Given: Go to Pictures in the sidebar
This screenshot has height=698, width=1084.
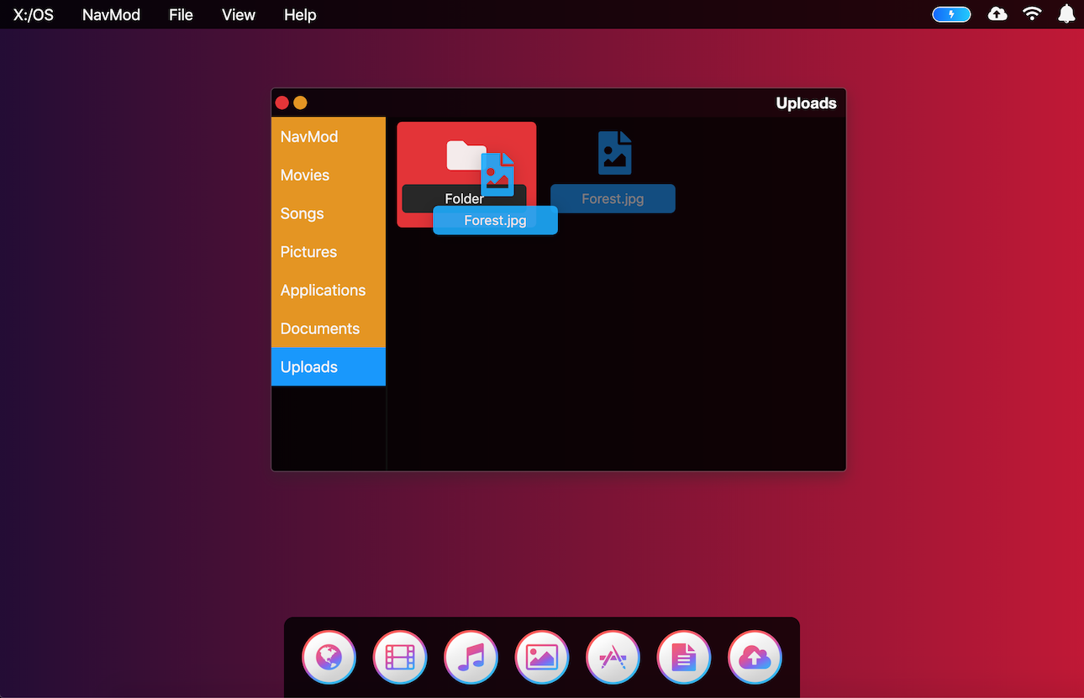Looking at the screenshot, I should tap(329, 252).
